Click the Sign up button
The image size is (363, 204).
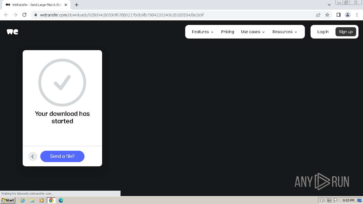click(346, 32)
